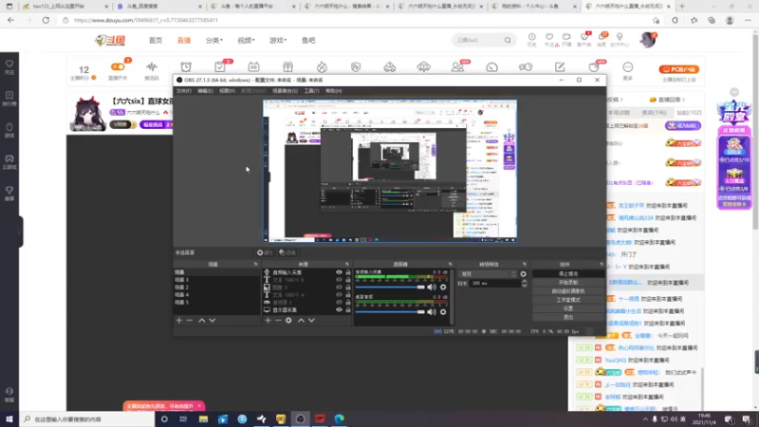Click the search magnifier in Douyu header

[x=508, y=40]
